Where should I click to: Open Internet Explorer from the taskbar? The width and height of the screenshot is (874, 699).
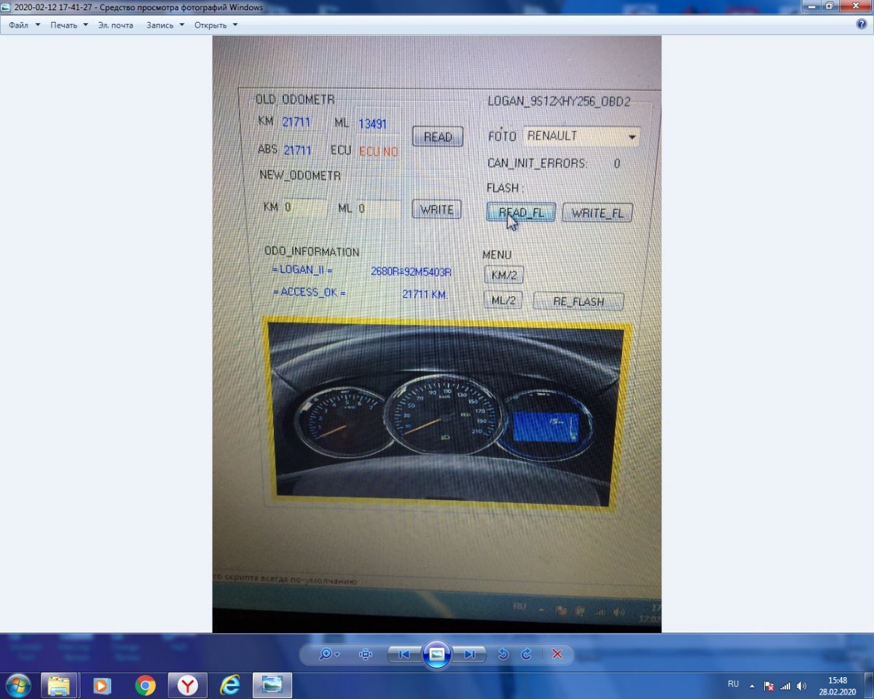230,685
